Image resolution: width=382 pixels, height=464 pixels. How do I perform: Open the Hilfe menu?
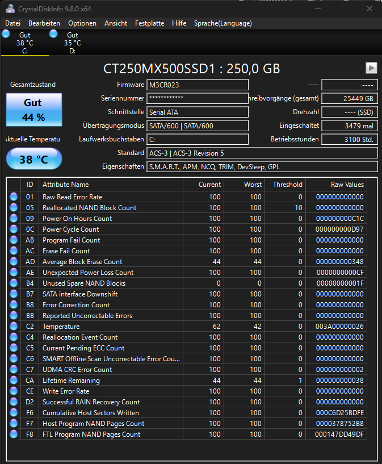(x=179, y=23)
